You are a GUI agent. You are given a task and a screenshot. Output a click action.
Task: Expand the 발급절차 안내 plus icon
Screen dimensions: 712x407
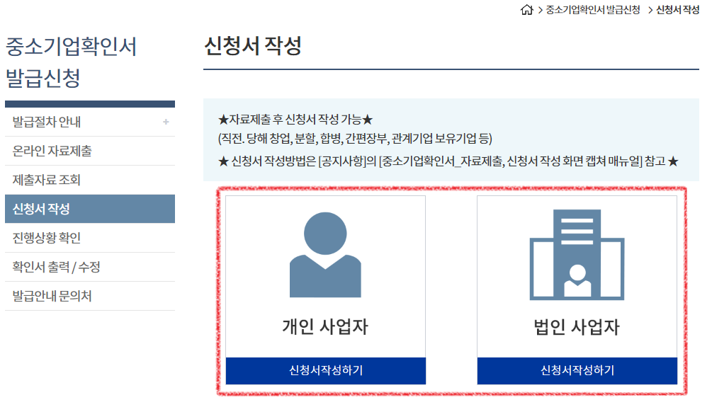point(166,122)
